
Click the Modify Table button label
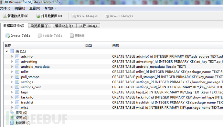52,35
